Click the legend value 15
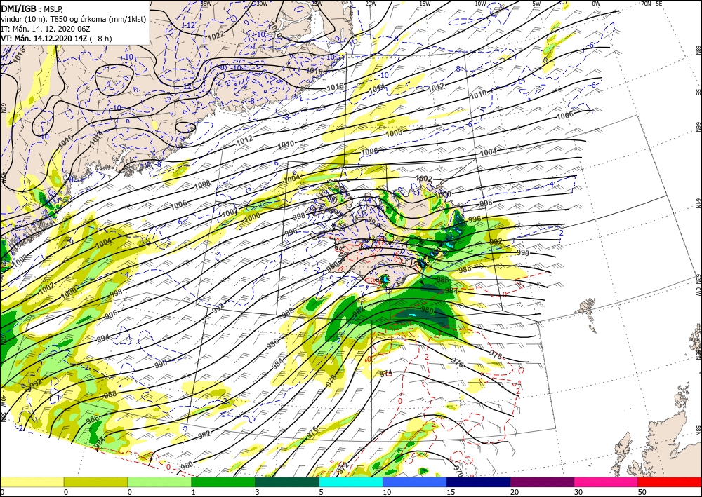This screenshot has height=497, width=702. [451, 492]
